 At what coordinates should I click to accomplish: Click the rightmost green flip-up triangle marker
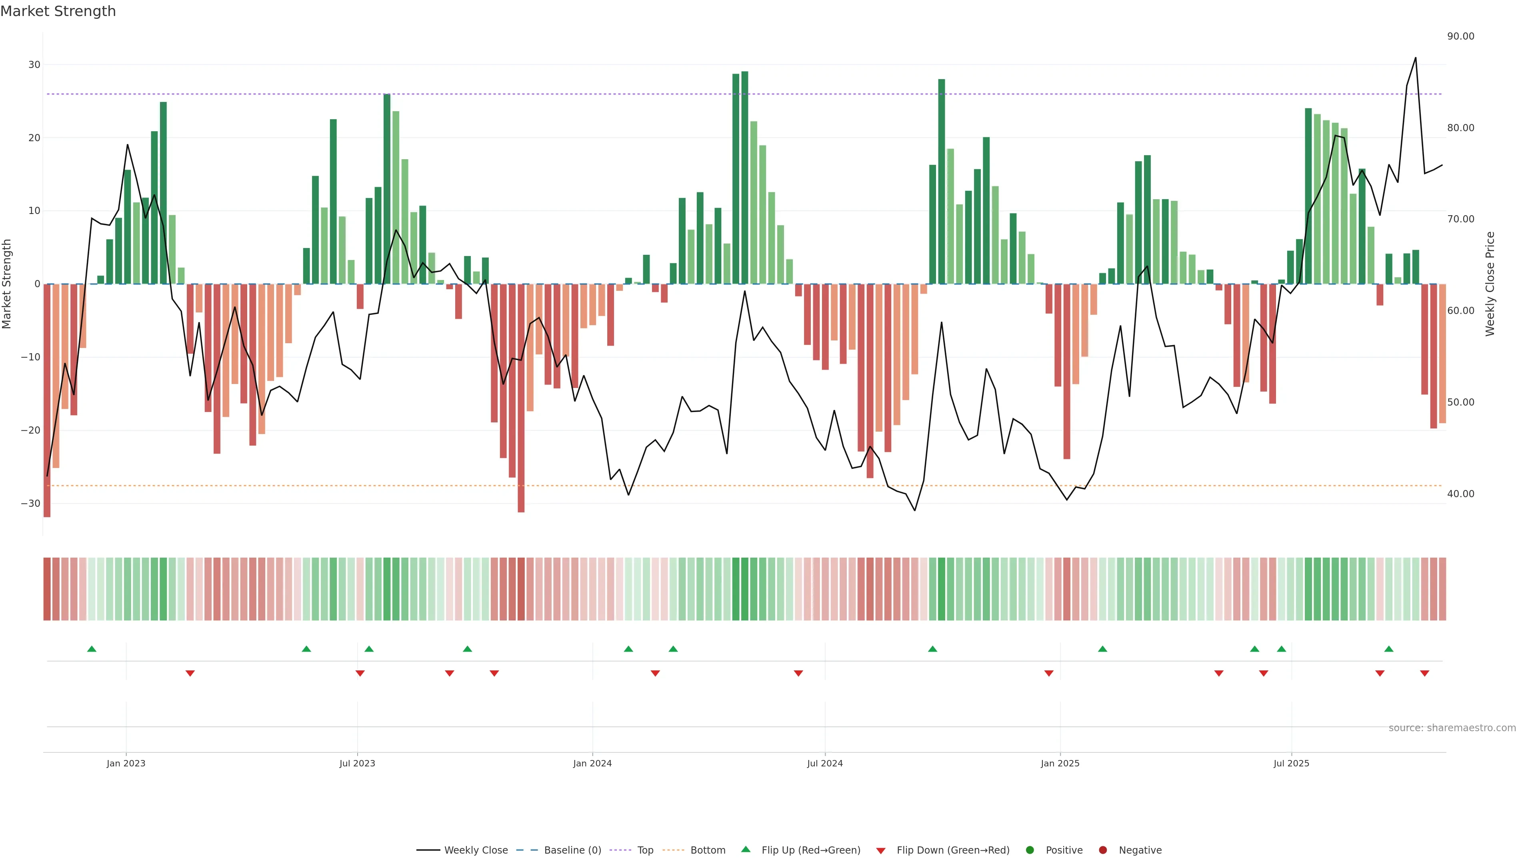point(1389,649)
